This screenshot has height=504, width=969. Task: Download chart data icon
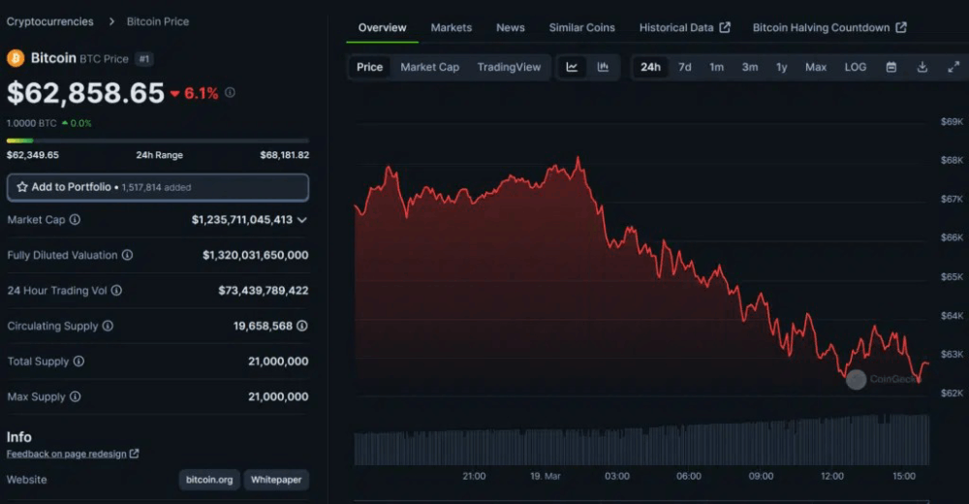pyautogui.click(x=922, y=67)
